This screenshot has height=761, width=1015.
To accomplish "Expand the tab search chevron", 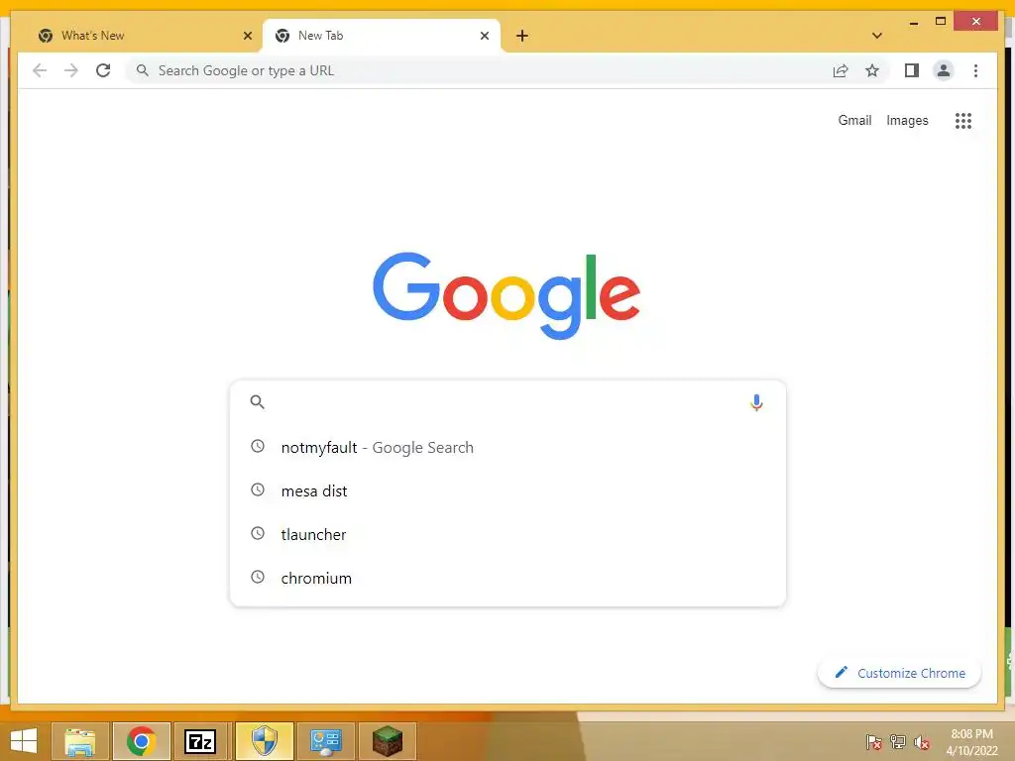I will [877, 36].
